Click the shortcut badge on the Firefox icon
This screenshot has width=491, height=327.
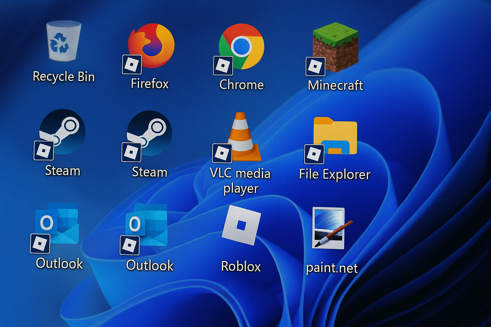tap(132, 65)
